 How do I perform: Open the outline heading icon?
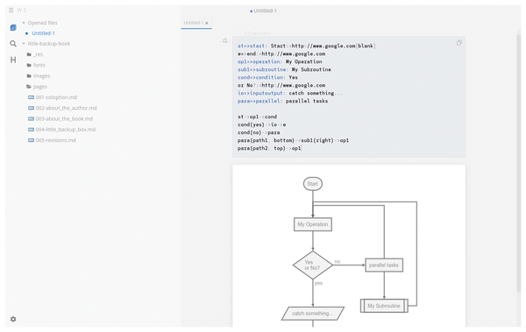coord(13,60)
